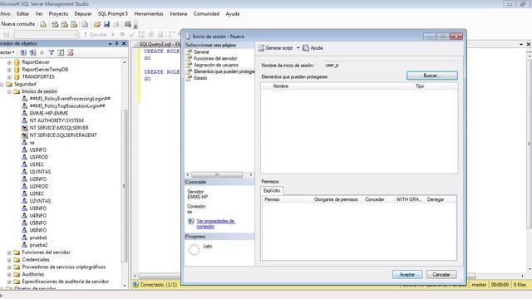Click the Nueva consulta button

[x=18, y=24]
